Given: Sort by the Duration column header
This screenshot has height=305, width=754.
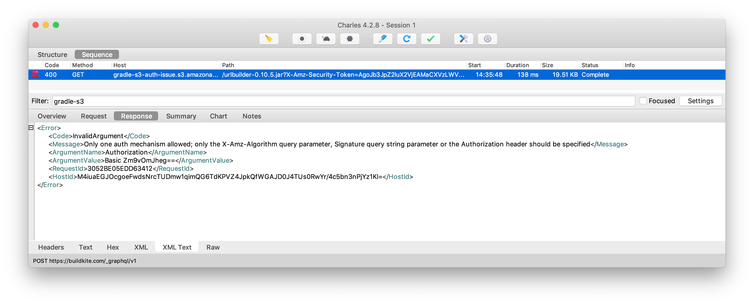Looking at the screenshot, I should point(517,65).
